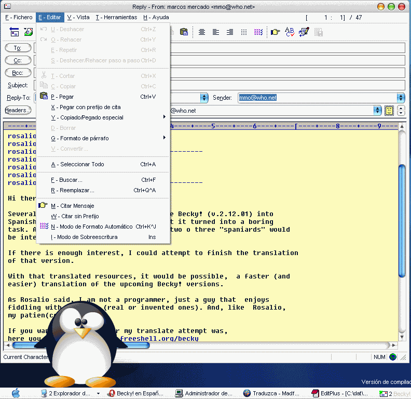Select Pegar con prefijo de cita
This screenshot has width=411, height=399.
(103, 107)
